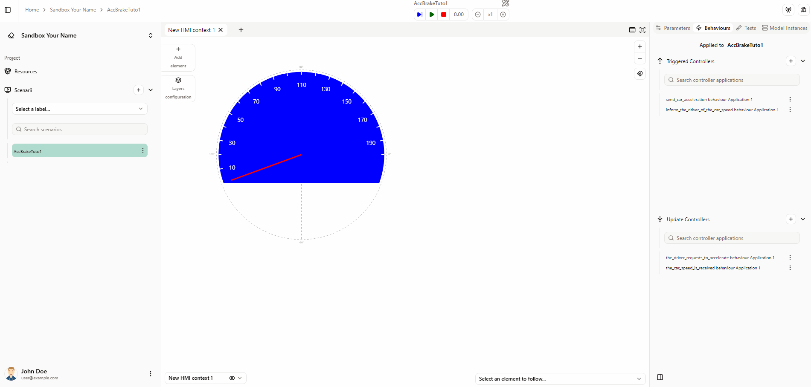The width and height of the screenshot is (811, 387).
Task: Open the Select an element to follow dropdown
Action: click(559, 378)
